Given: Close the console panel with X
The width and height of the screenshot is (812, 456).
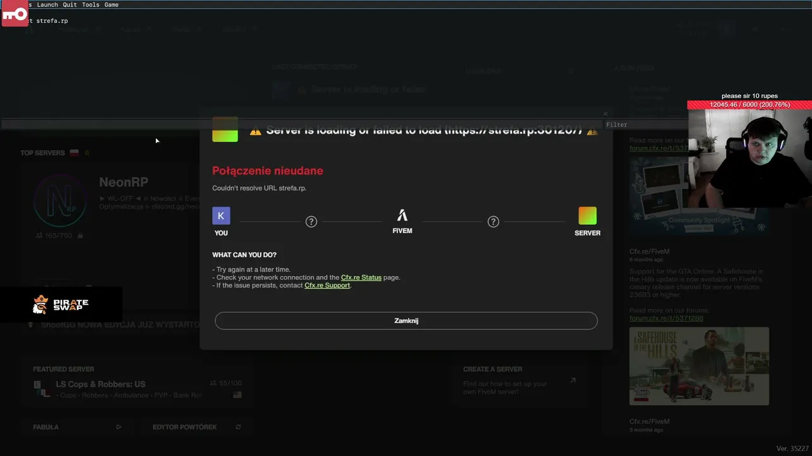Looking at the screenshot, I should [x=605, y=114].
